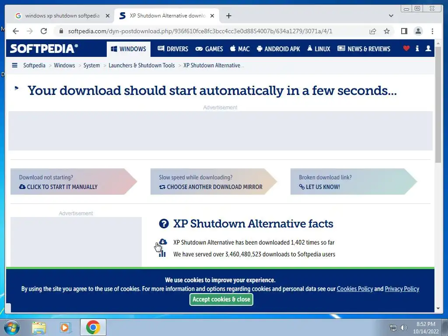
Task: Go to the GAMES section
Action: pyautogui.click(x=209, y=49)
